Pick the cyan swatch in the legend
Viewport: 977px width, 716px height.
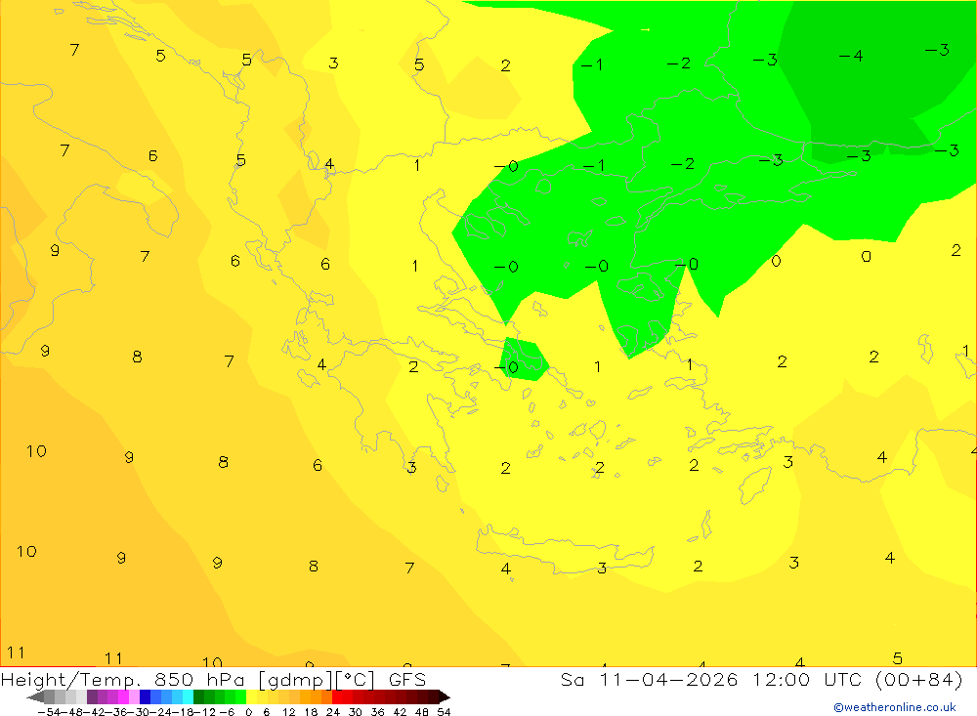[x=188, y=696]
